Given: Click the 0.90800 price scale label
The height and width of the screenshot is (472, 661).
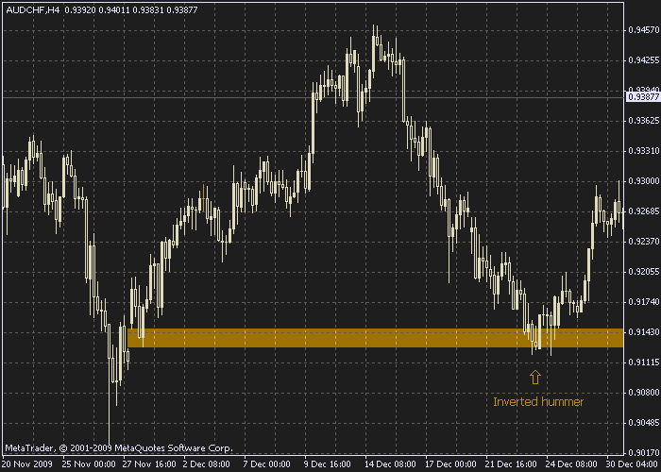Looking at the screenshot, I should [643, 393].
